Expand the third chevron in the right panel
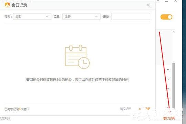 (168, 89)
